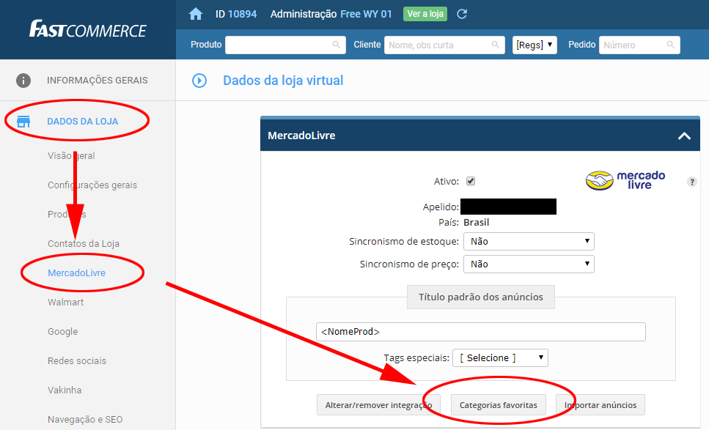The image size is (709, 430).
Task: Click the Free WY 01 store name
Action: [367, 14]
